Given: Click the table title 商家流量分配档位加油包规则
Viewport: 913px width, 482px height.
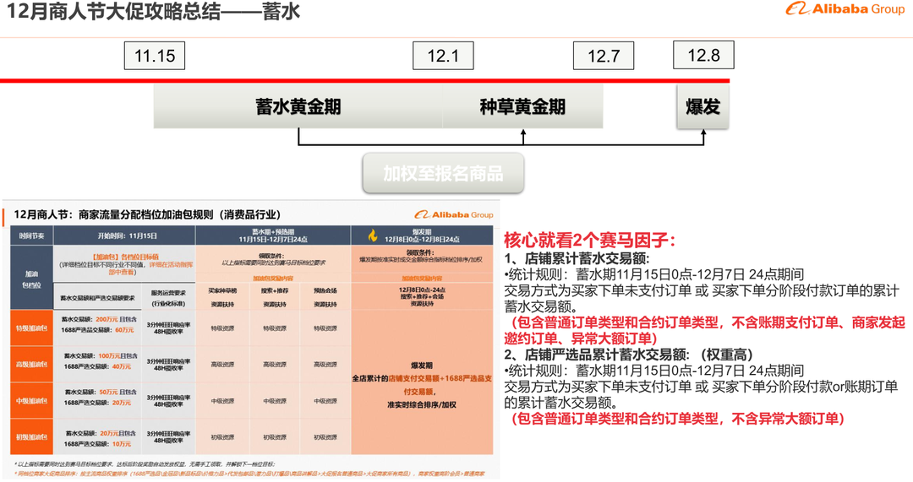Looking at the screenshot, I should (147, 214).
